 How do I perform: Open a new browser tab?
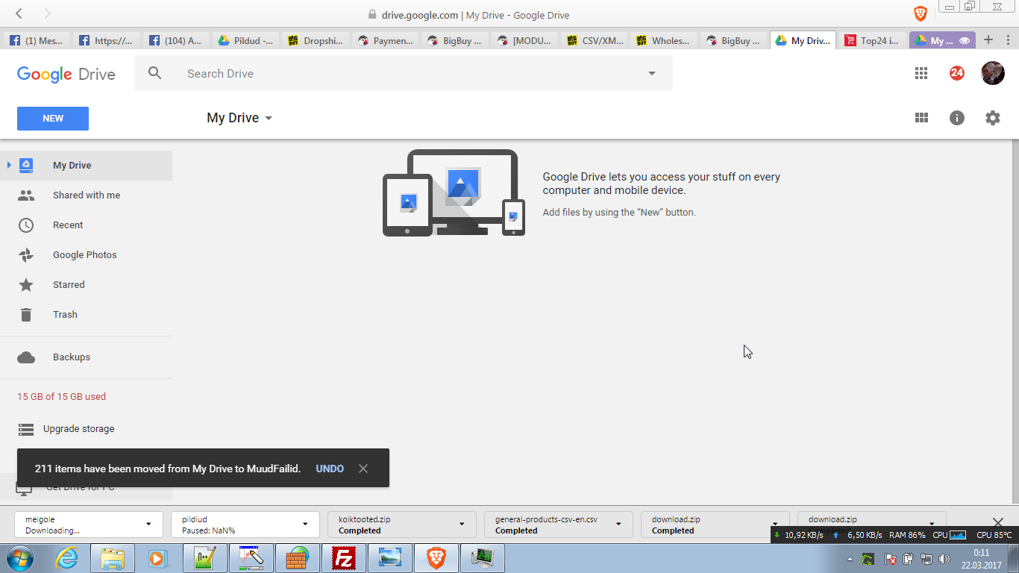pyautogui.click(x=988, y=40)
